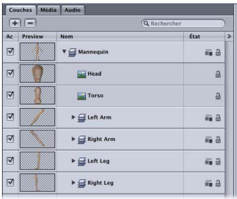237x199 pixels.
Task: Toggle the lock on the Torso layer
Action: click(218, 96)
